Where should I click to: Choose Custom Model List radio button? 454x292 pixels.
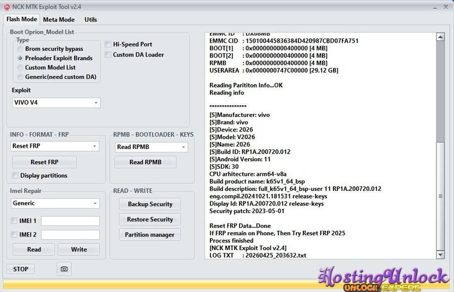[x=20, y=67]
